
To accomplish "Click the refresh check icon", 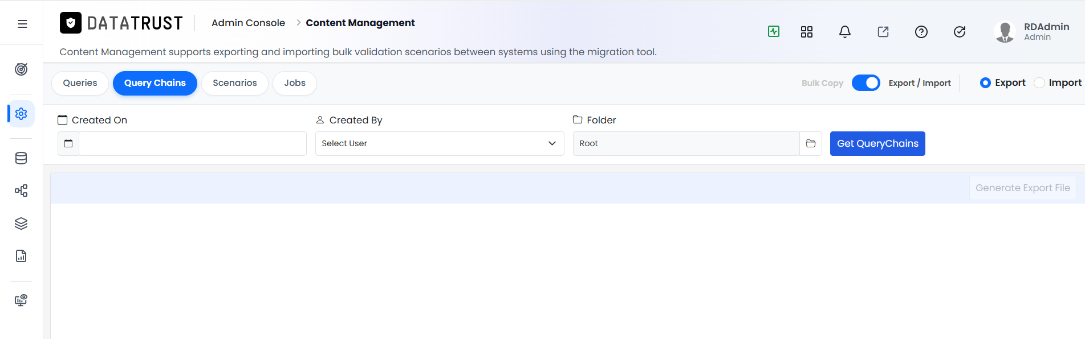I will pos(960,32).
